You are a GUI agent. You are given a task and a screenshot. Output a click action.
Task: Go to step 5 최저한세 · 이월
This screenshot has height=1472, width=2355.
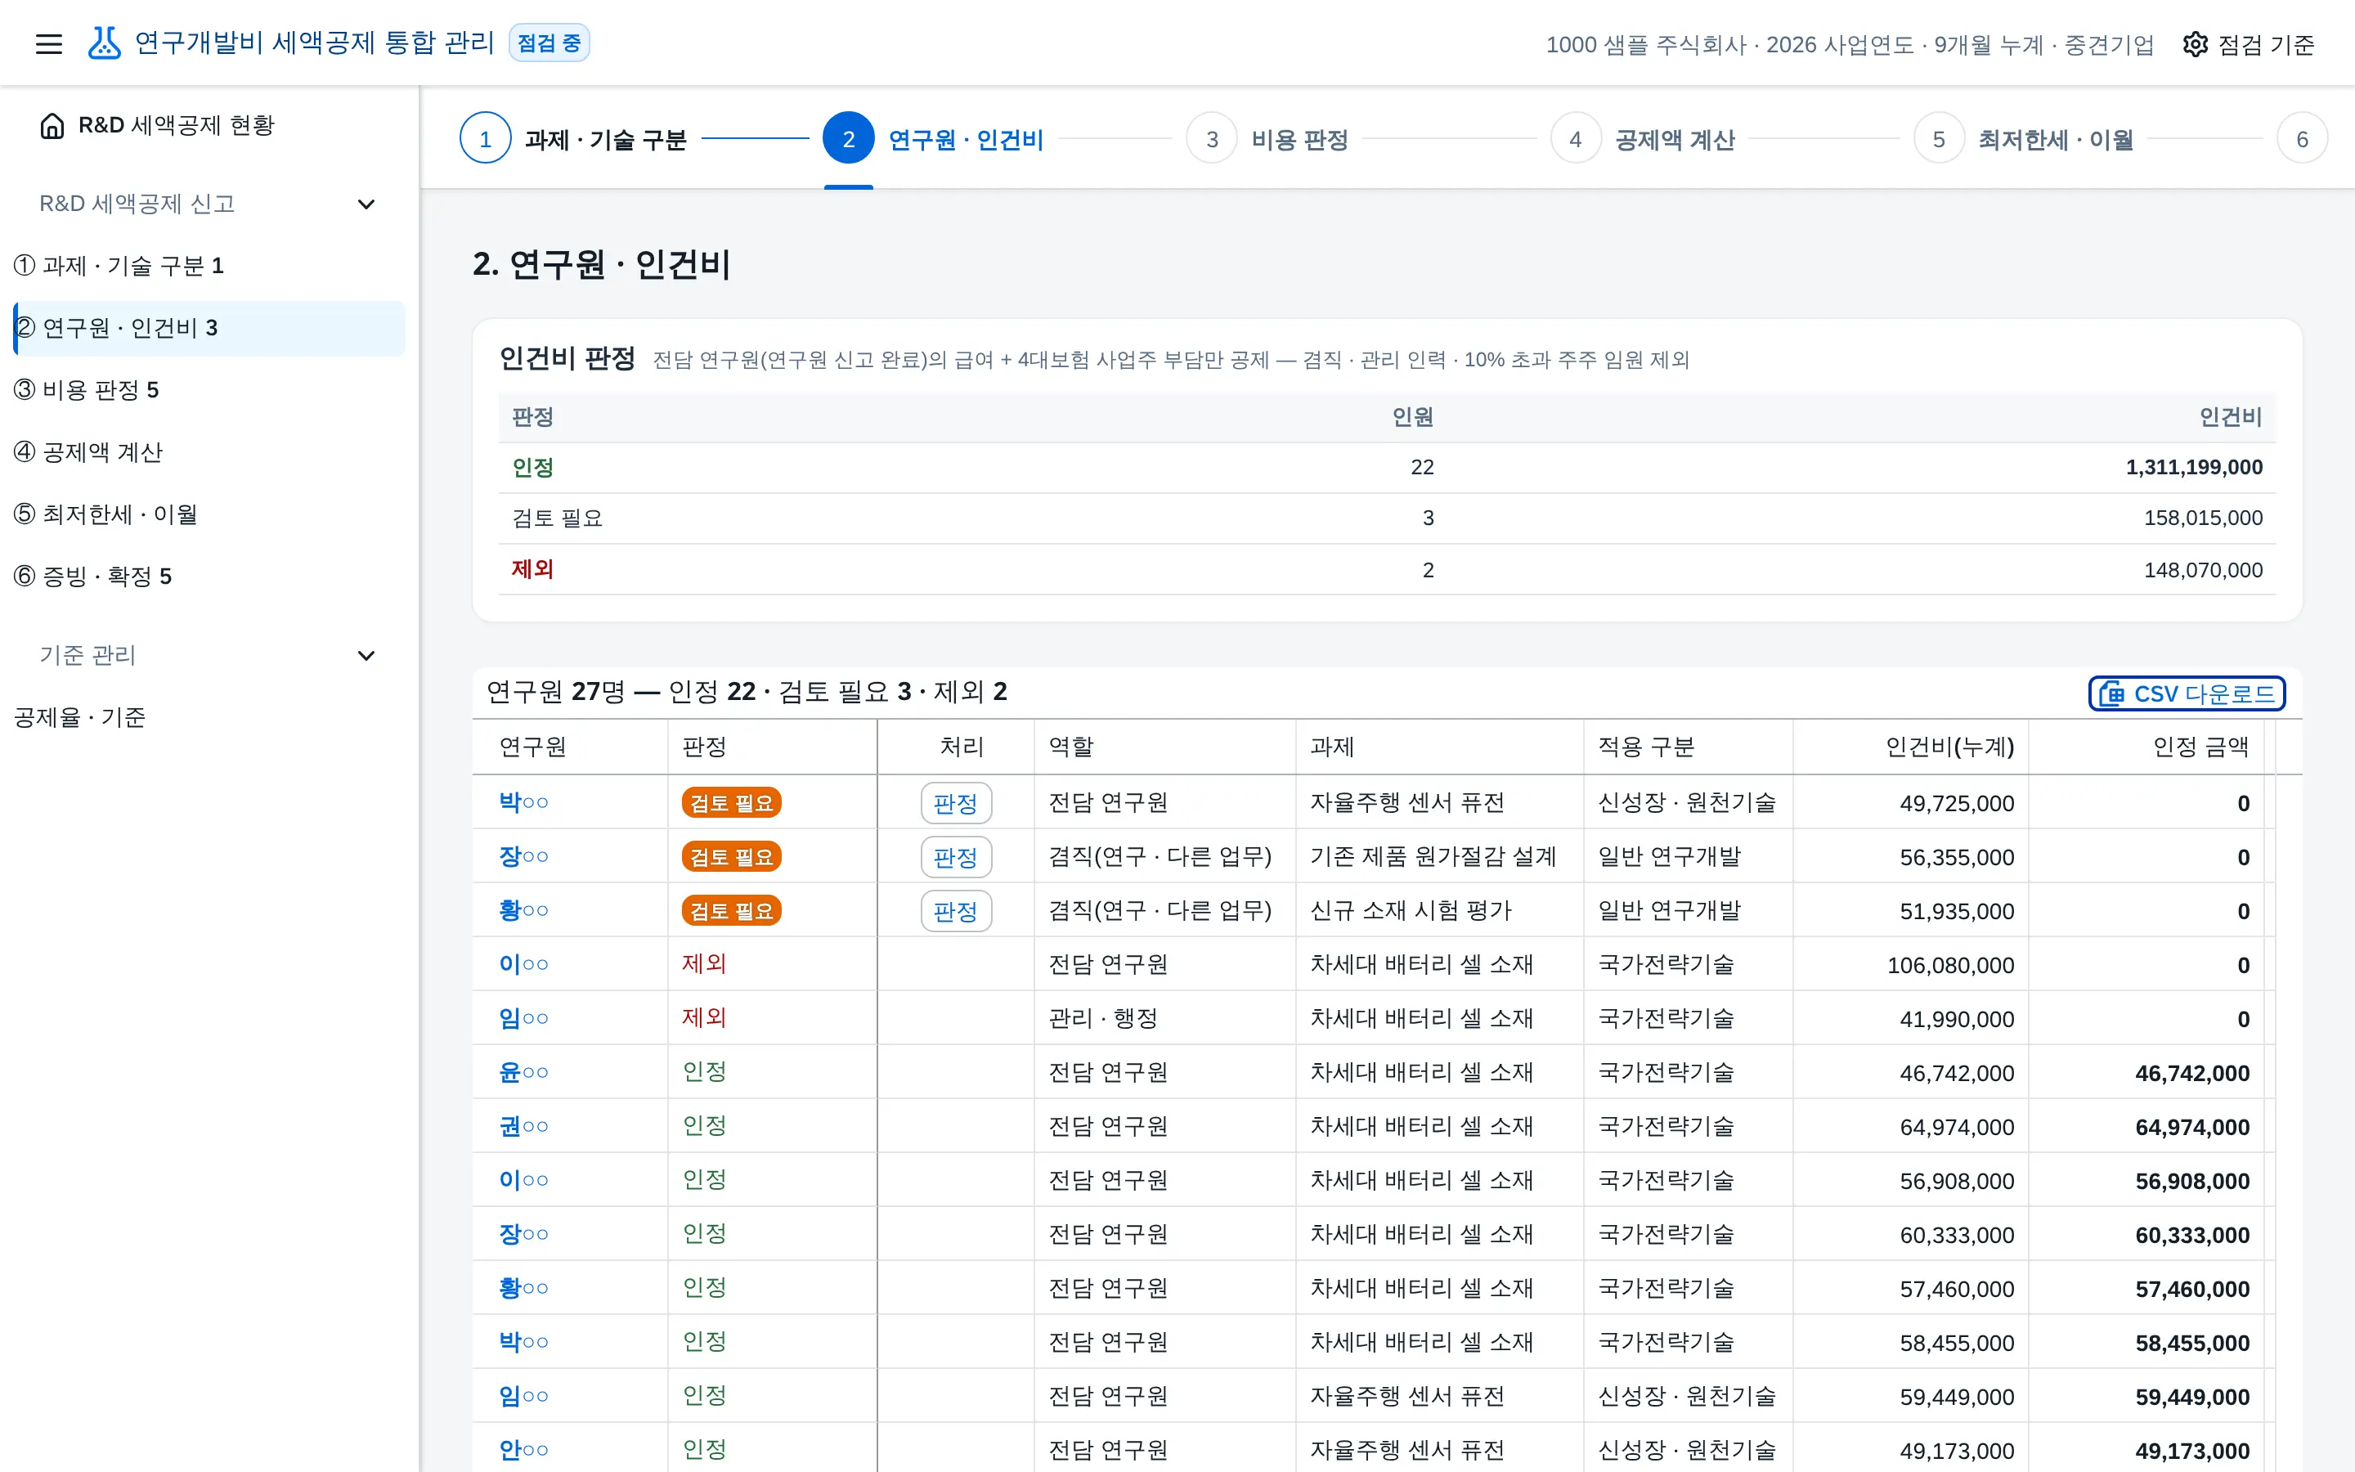[2024, 139]
